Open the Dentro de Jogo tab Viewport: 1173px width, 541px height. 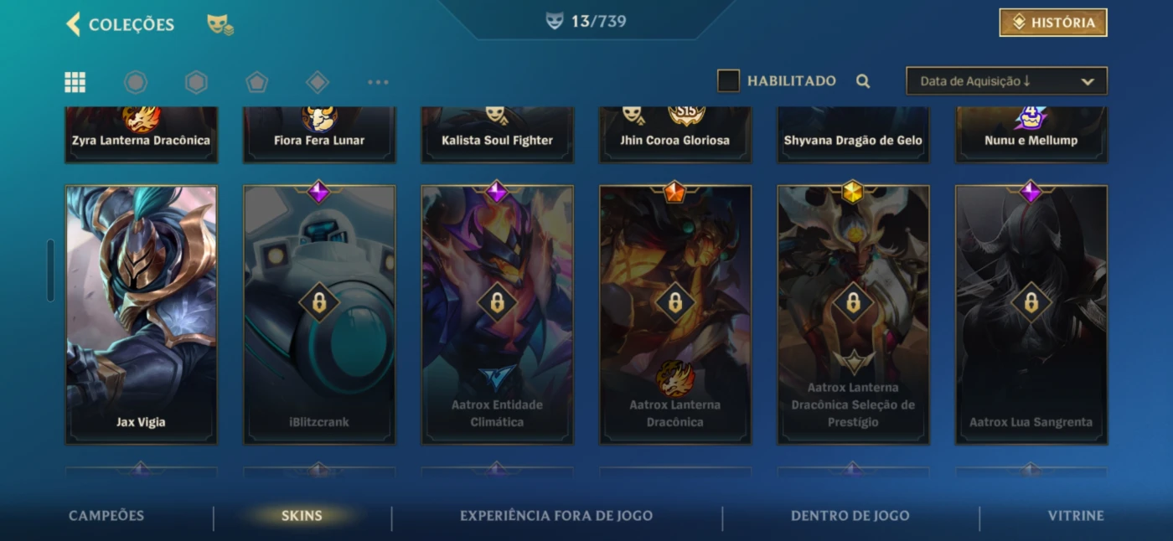(x=850, y=516)
